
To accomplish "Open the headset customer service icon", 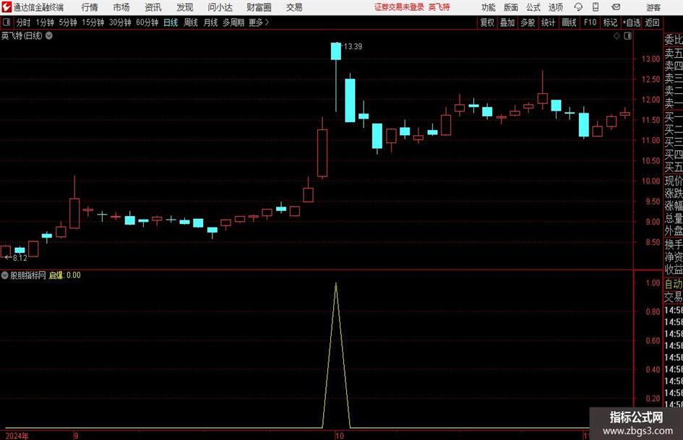I will coord(578,7).
